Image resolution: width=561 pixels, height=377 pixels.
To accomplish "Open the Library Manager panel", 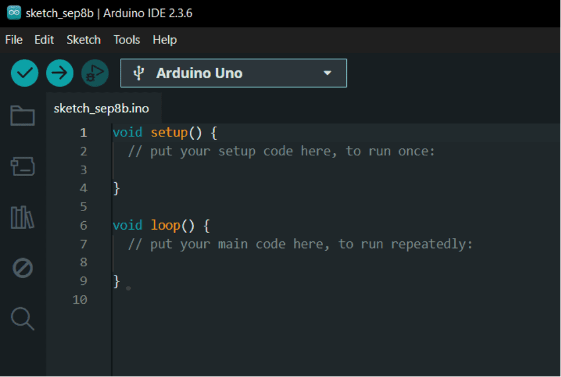I will pyautogui.click(x=22, y=217).
